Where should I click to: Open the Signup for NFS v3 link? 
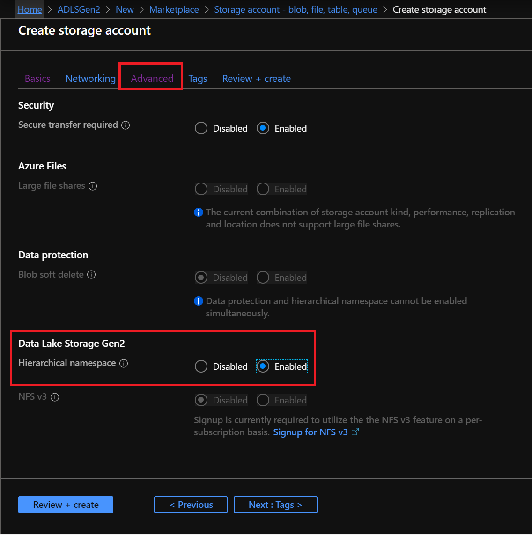[x=311, y=432]
